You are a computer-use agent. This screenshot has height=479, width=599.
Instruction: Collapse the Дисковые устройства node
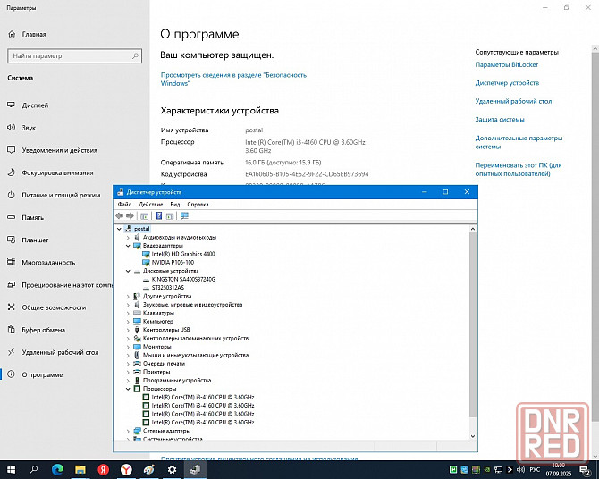click(x=128, y=271)
